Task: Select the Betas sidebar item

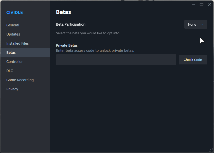Action: (11, 53)
